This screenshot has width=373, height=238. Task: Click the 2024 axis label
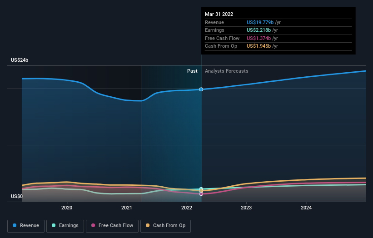(306, 208)
